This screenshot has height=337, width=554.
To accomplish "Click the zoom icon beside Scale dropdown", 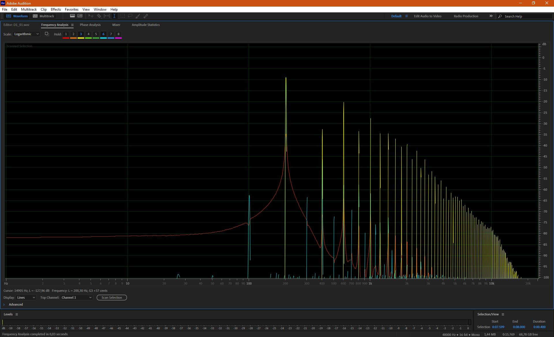I will [47, 34].
